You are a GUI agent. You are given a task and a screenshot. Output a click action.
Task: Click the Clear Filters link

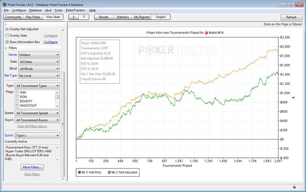click(x=32, y=174)
